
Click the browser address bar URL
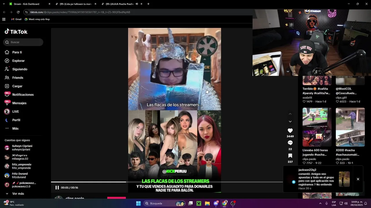[80, 12]
